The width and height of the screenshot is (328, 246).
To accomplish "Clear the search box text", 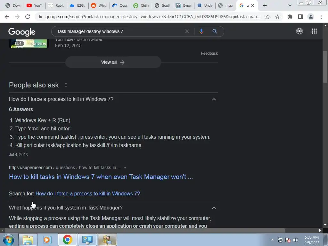I will click(187, 31).
